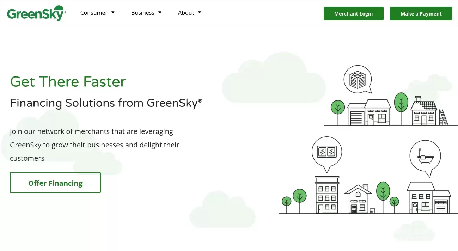Expand the Consumer dropdown arrow
Screen dimensions: 458x251
tap(113, 13)
